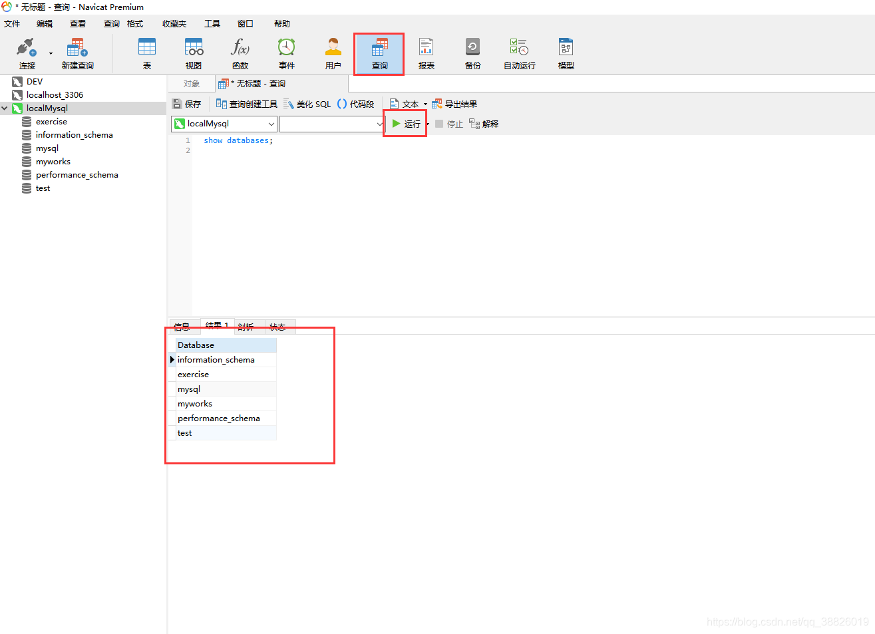Open the 表 (Table) toolbar icon

[x=147, y=53]
